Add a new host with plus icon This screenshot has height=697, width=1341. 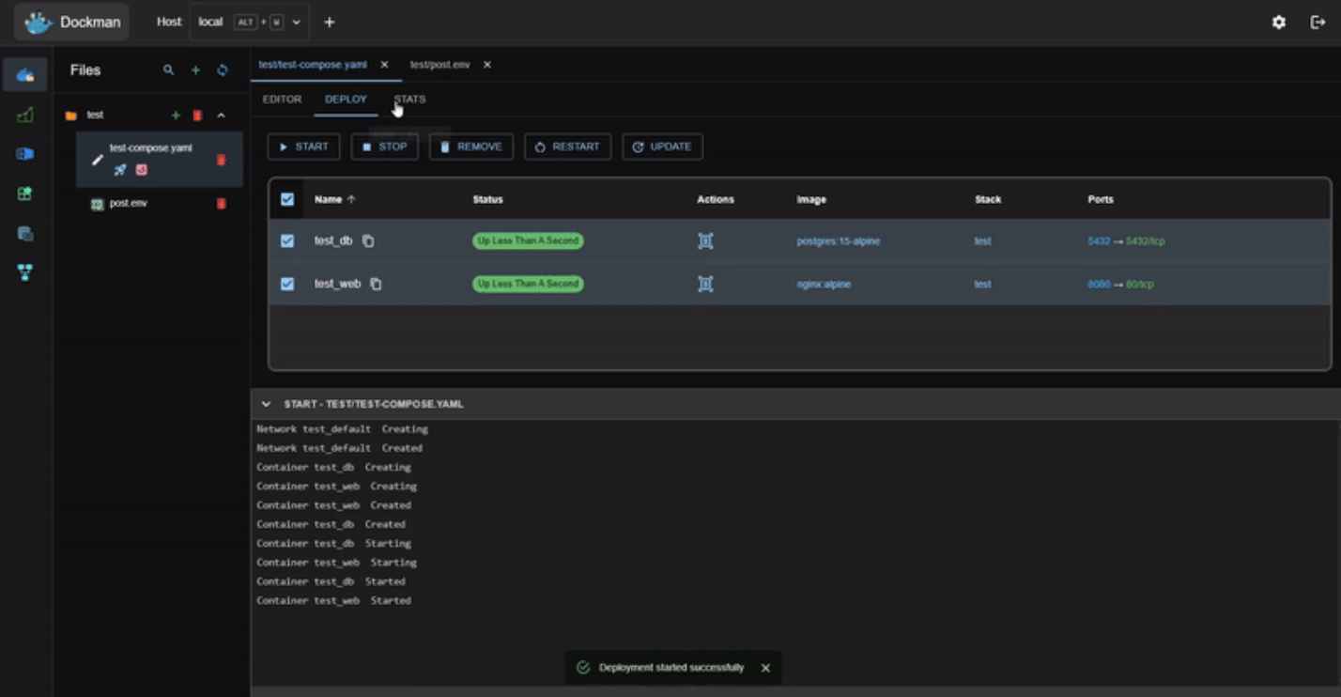pos(329,22)
